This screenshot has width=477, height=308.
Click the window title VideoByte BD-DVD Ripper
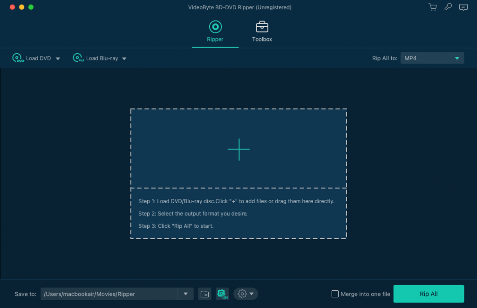(x=240, y=7)
